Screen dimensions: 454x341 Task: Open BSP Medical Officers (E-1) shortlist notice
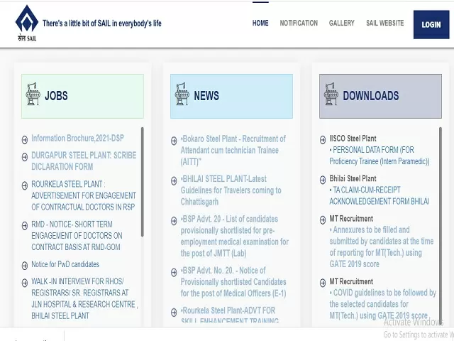[x=233, y=282]
